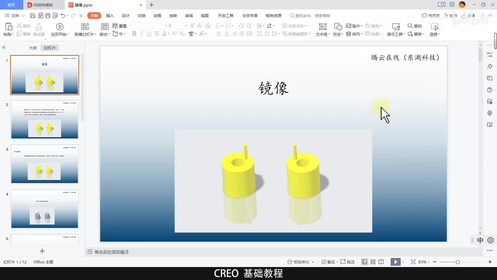Switch to reading view book icon
Image resolution: width=497 pixels, height=280 pixels.
pos(381,262)
